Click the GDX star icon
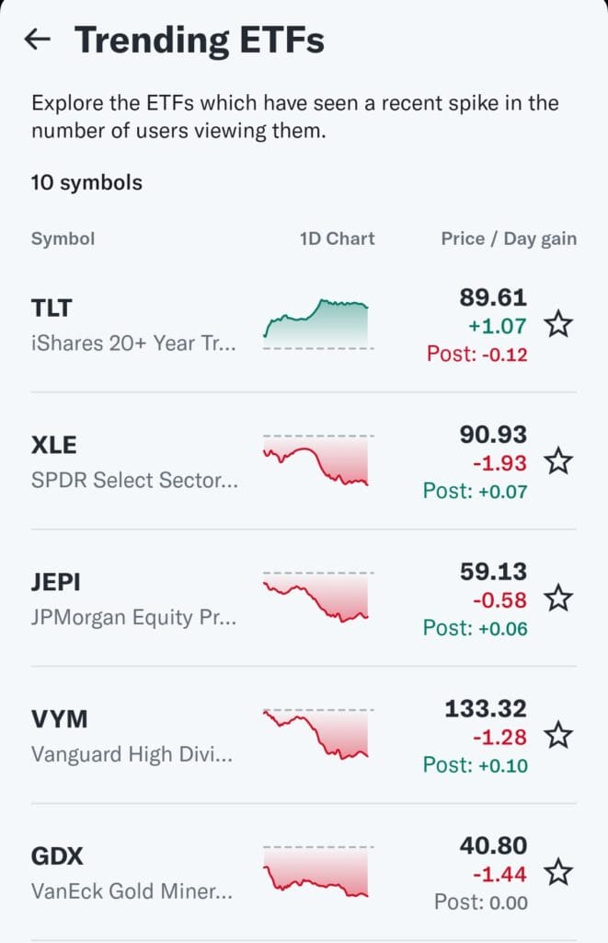 click(558, 871)
